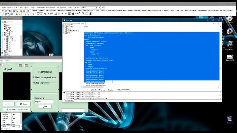Pick the TActionList component from the palette

tap(90, 14)
